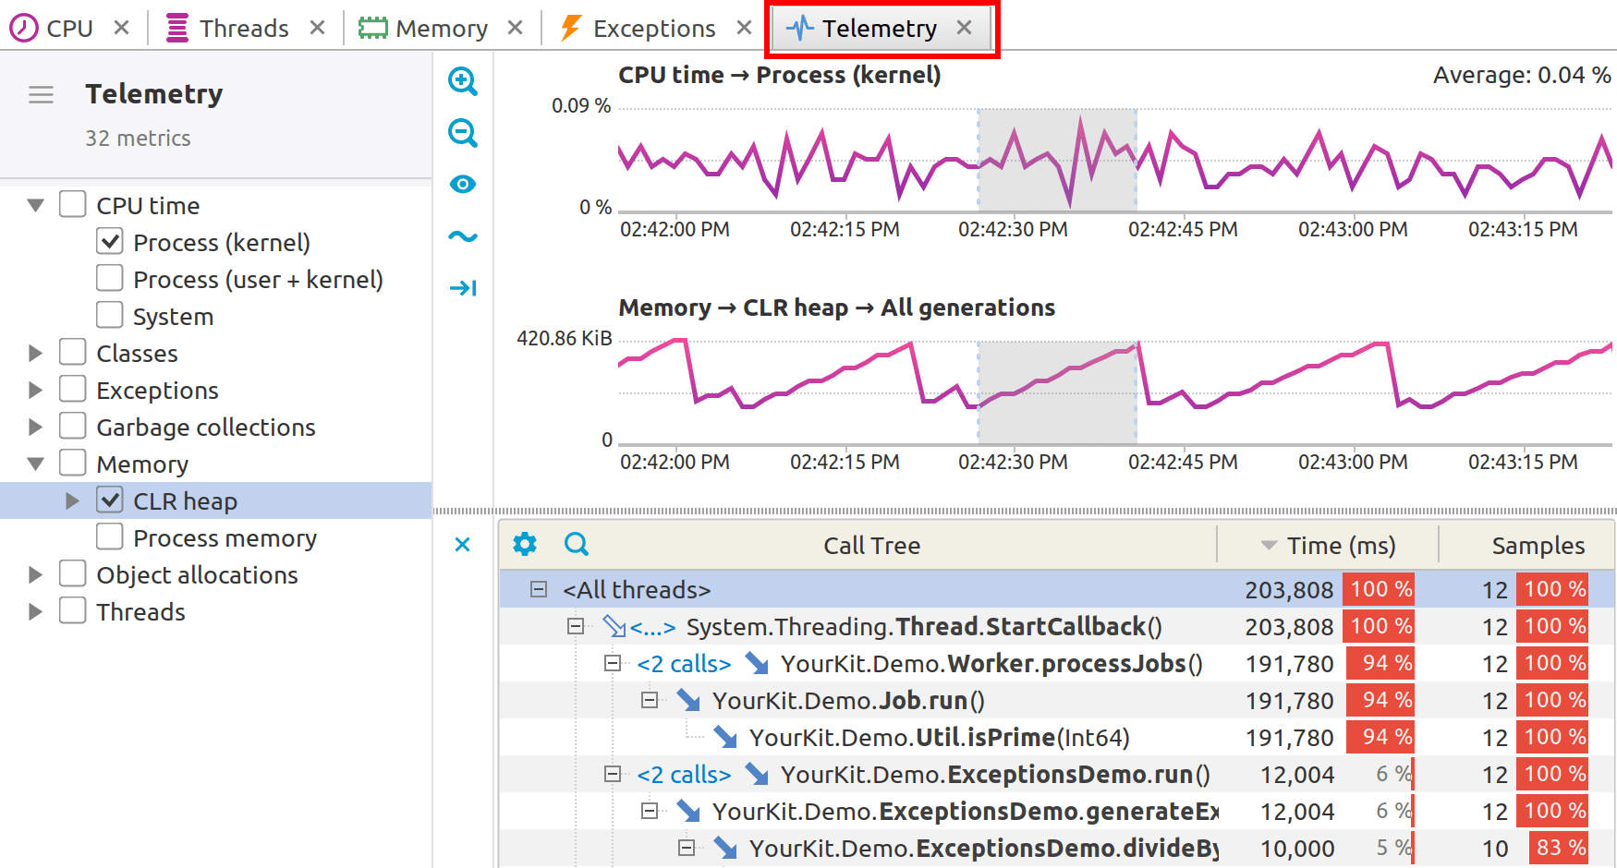Viewport: 1617px width, 868px height.
Task: Click the <...> link beside Thread.StartCallback()
Action: [x=653, y=627]
